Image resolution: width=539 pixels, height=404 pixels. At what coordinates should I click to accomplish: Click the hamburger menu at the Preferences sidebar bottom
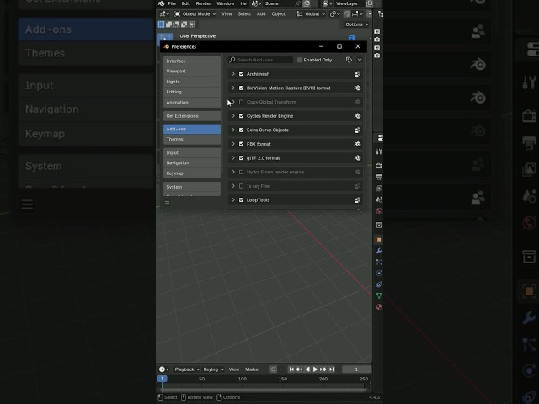pyautogui.click(x=168, y=204)
